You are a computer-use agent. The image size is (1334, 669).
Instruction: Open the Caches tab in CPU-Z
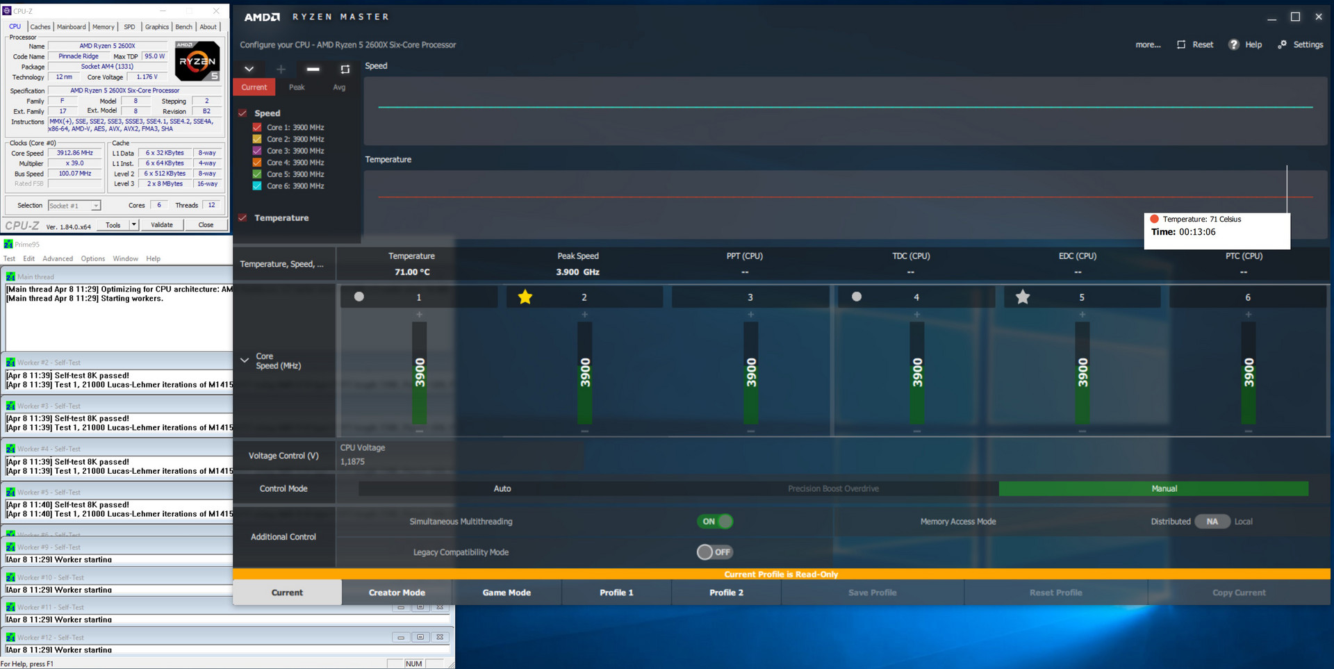click(x=40, y=27)
